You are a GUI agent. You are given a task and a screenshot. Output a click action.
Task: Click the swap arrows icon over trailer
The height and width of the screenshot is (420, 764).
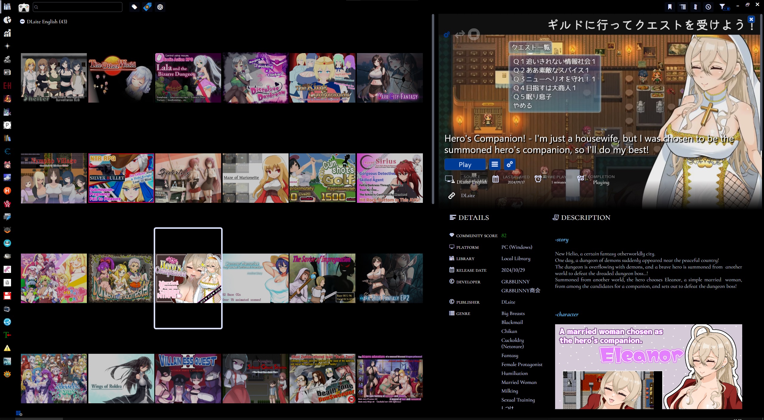[x=460, y=34]
